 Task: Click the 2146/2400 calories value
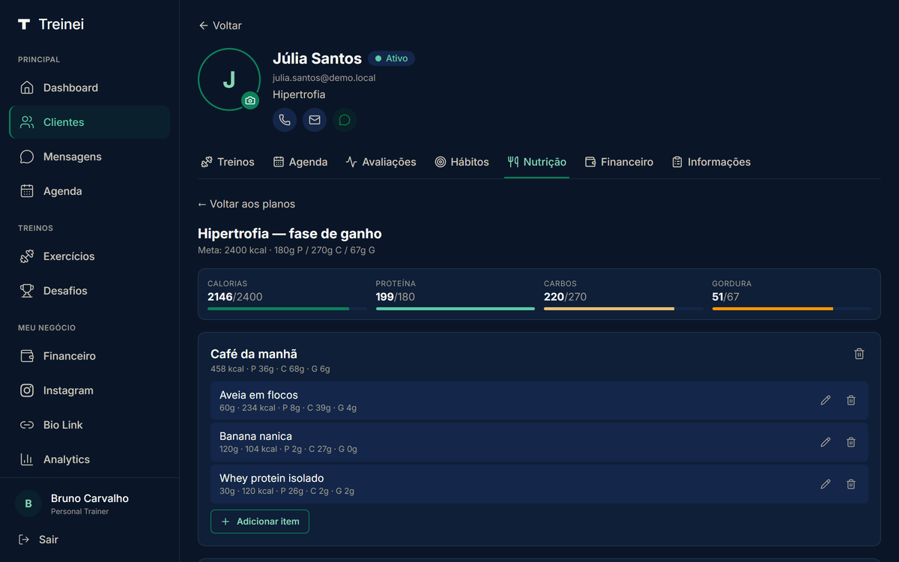coord(235,297)
